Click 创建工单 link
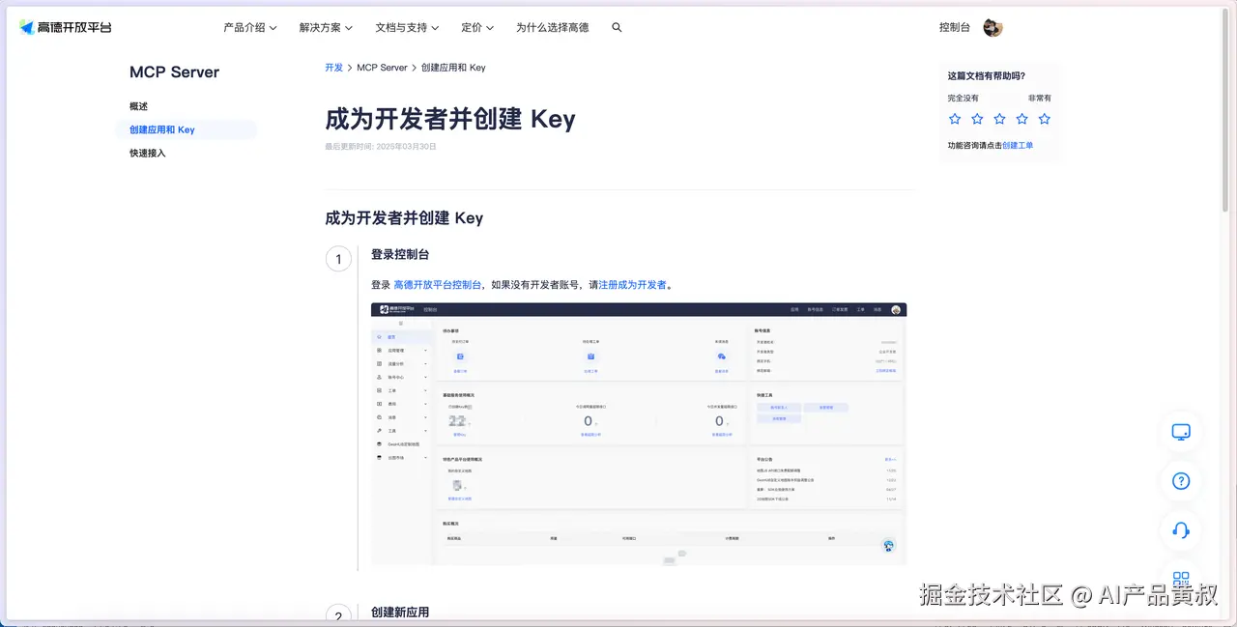This screenshot has height=627, width=1237. click(1018, 145)
